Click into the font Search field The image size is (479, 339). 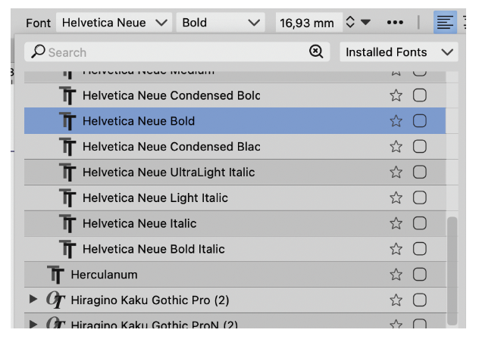coord(177,52)
